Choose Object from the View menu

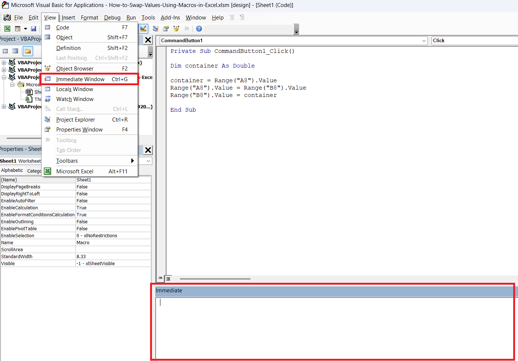pos(90,37)
